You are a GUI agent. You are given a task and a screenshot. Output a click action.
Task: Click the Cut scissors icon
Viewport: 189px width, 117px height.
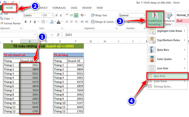click(2, 14)
